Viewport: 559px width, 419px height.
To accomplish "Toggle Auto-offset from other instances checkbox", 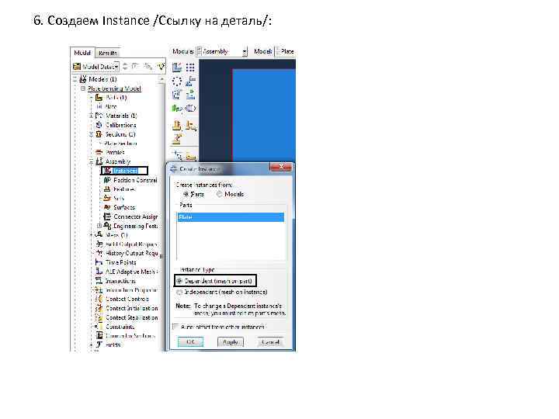I will (175, 327).
